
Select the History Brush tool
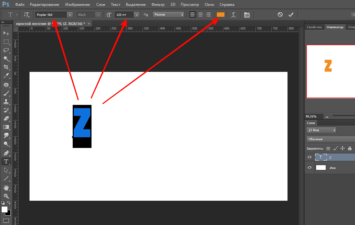point(6,110)
